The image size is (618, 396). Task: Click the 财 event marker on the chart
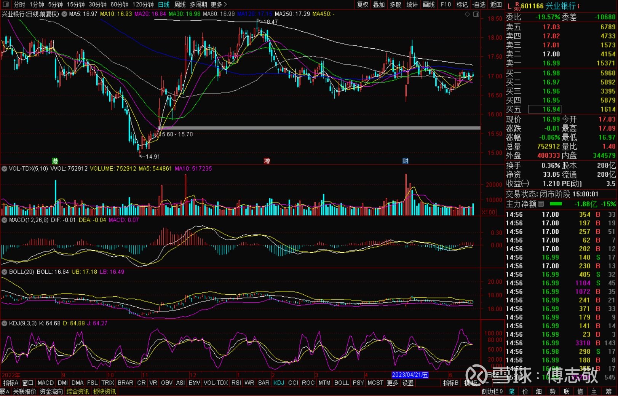(x=405, y=161)
